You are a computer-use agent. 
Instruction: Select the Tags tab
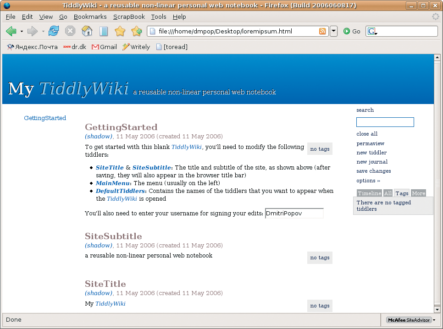point(402,193)
